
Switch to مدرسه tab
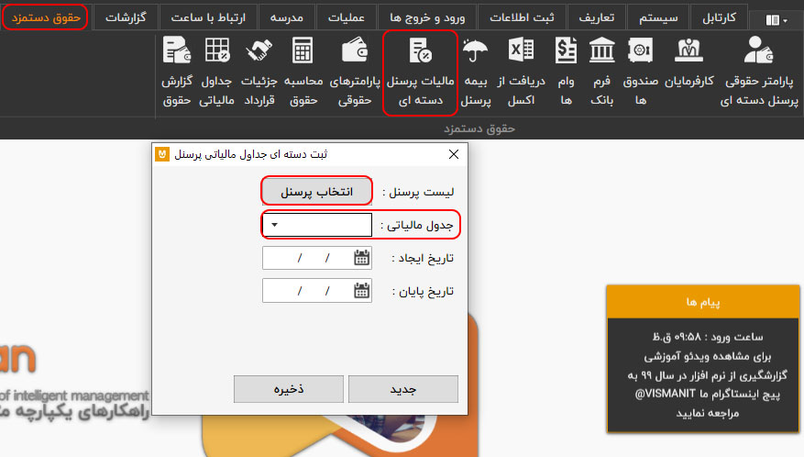(287, 17)
